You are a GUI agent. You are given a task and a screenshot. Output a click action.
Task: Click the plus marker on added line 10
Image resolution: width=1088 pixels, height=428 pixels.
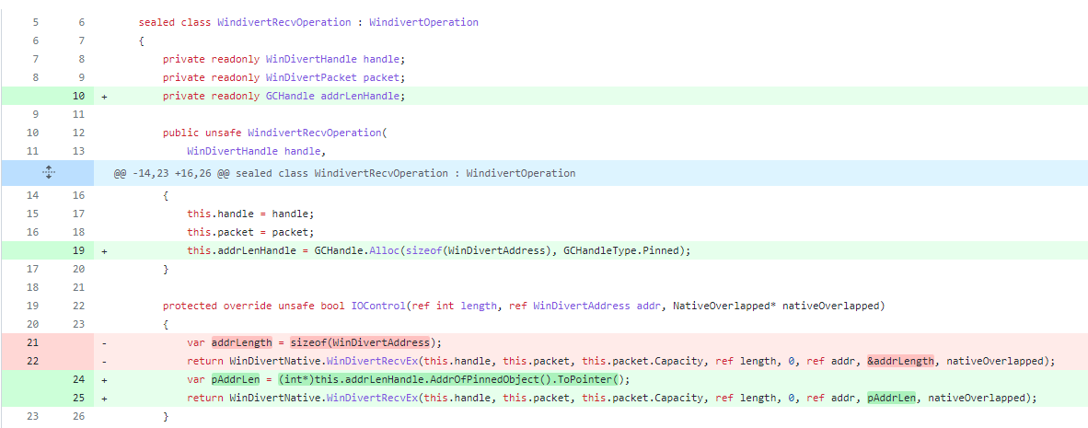pos(104,97)
